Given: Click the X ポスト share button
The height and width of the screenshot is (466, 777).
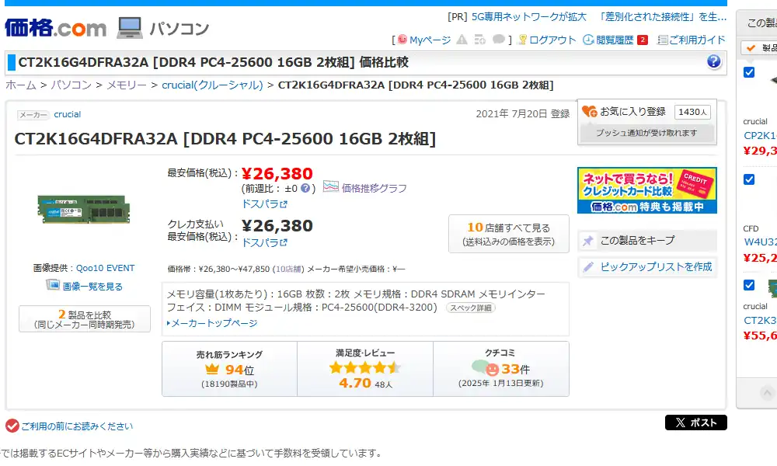Looking at the screenshot, I should click(x=695, y=423).
